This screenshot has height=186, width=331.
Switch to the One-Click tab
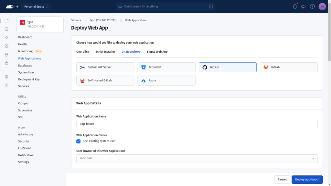82,52
